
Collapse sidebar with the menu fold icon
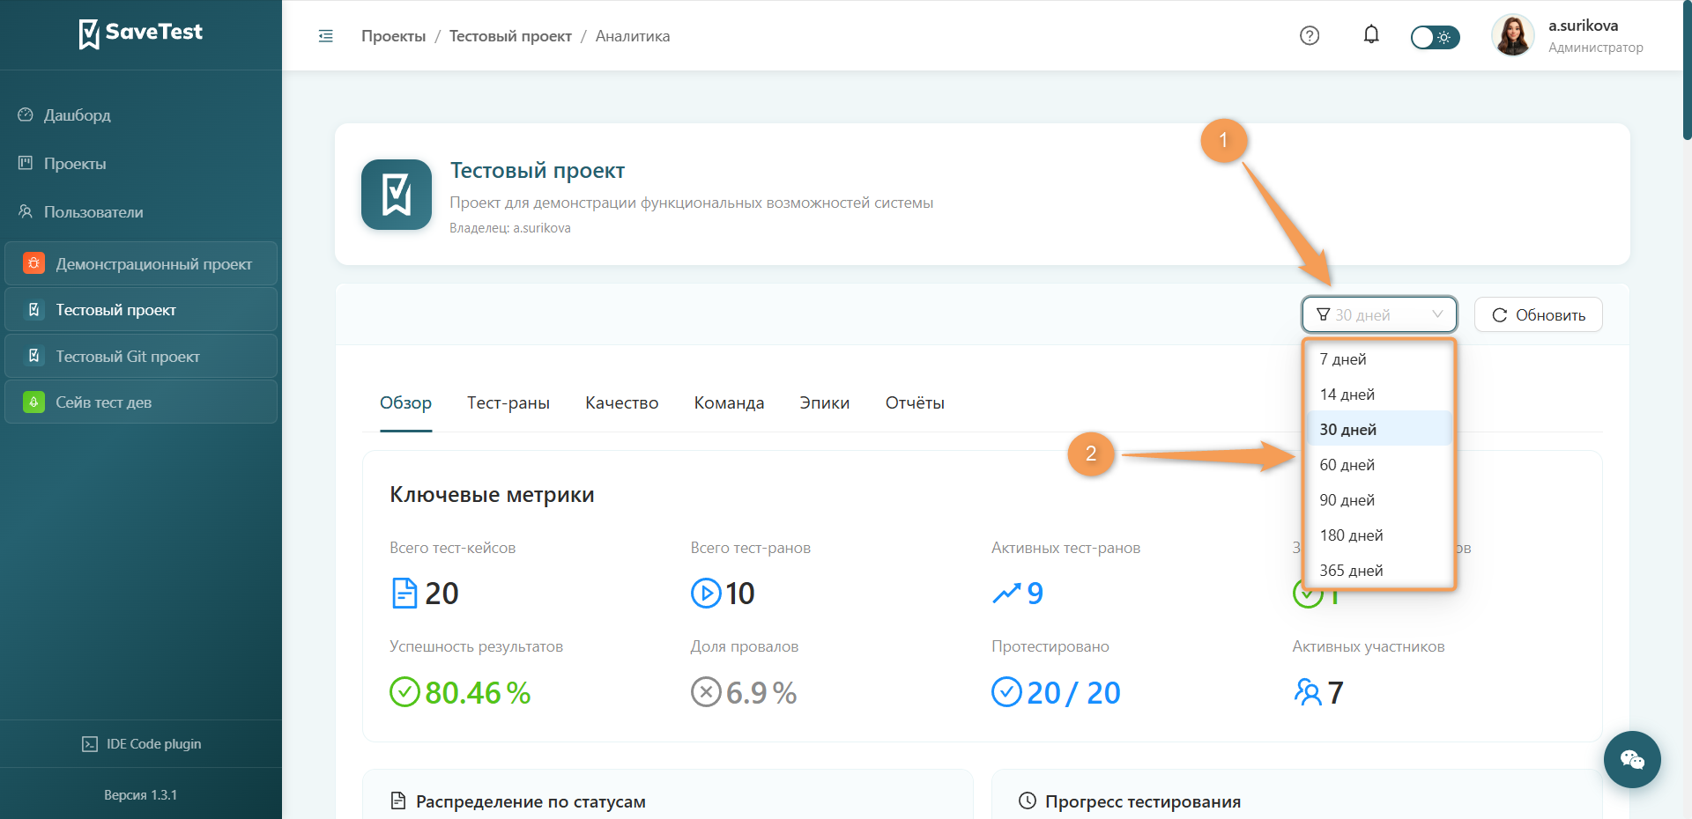(x=326, y=36)
